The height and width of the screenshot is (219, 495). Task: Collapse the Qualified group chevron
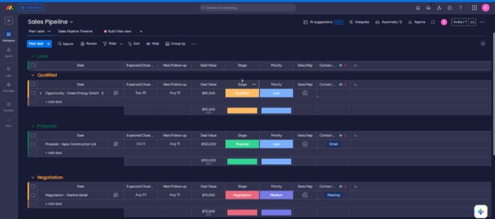click(32, 75)
